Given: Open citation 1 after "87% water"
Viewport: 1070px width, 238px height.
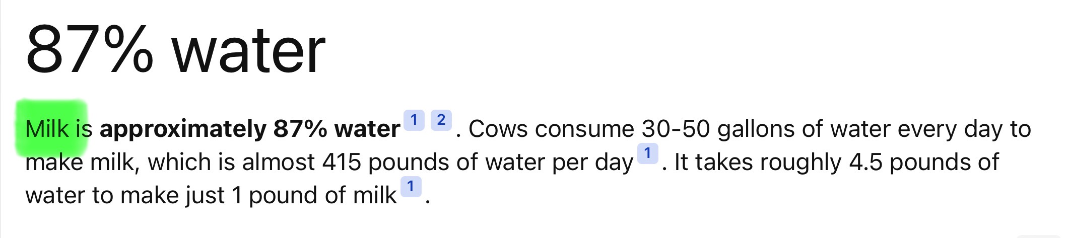Looking at the screenshot, I should pyautogui.click(x=414, y=120).
